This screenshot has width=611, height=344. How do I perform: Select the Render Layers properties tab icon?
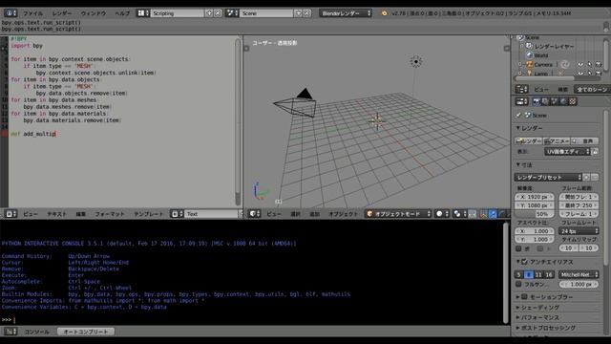click(545, 101)
